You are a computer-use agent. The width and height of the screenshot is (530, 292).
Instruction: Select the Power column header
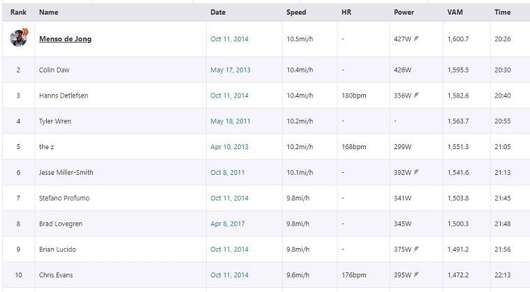(404, 12)
